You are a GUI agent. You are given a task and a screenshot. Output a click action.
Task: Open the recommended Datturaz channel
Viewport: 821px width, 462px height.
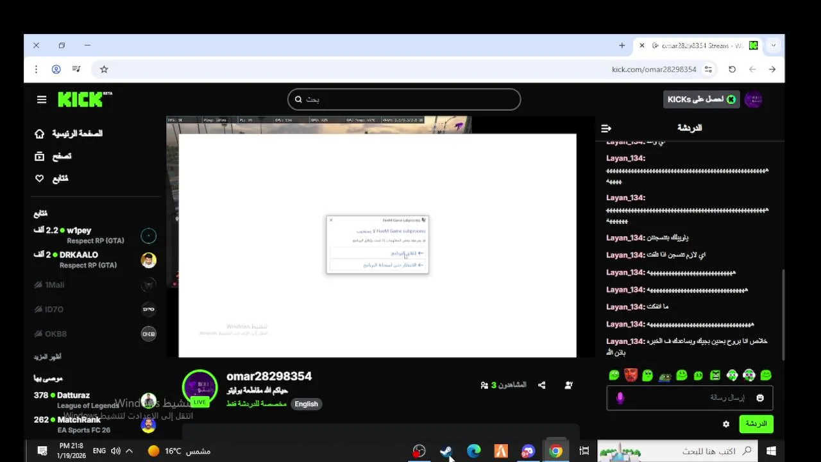coord(94,400)
